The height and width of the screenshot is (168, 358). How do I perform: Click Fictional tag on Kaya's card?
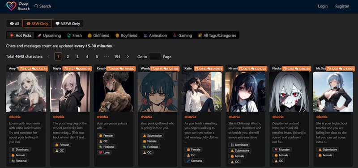coord(107,147)
